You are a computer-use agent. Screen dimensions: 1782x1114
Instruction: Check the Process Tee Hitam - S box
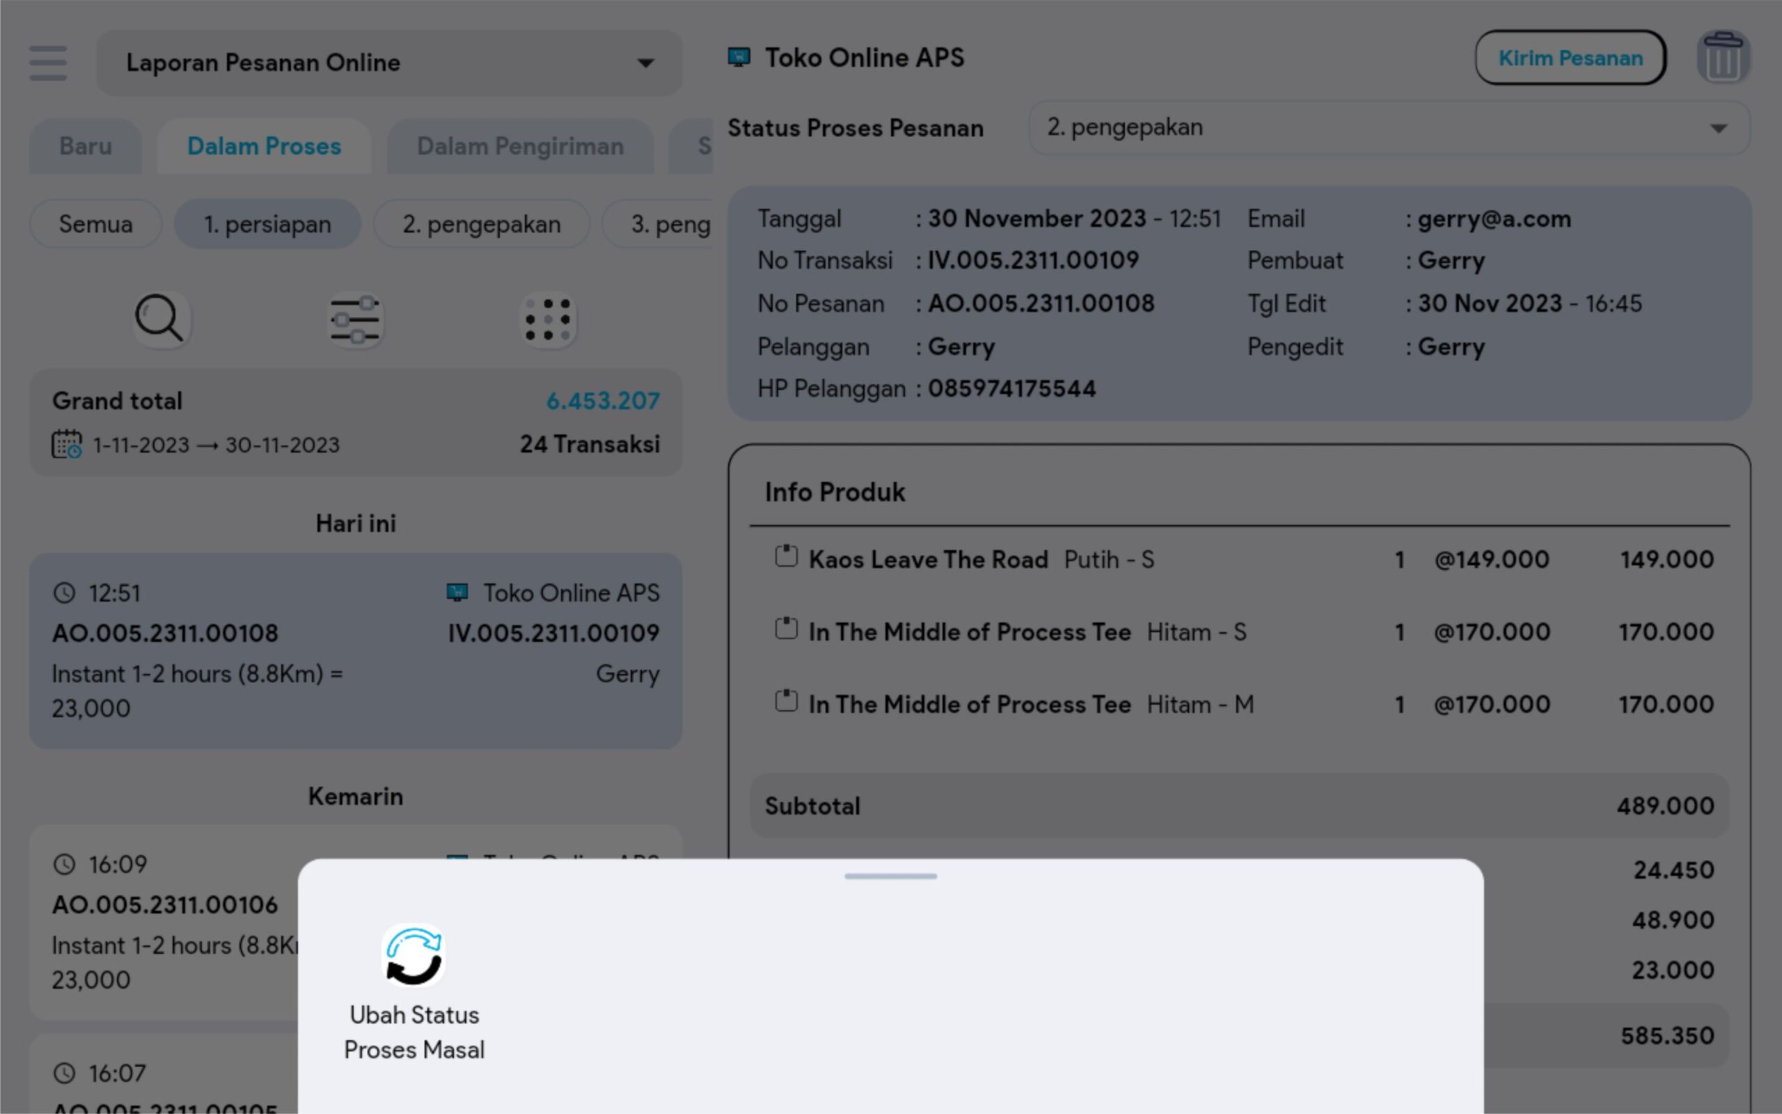[x=786, y=629]
